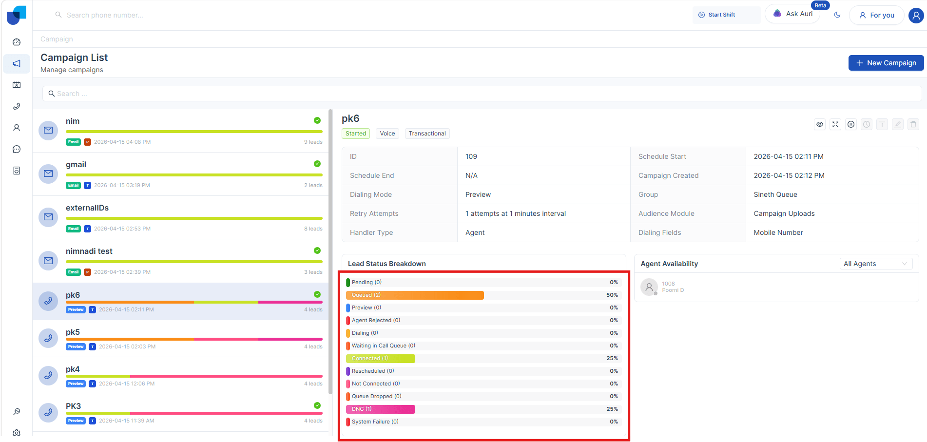The width and height of the screenshot is (927, 442).
Task: Open the chat bubble icon in sidebar
Action: pos(17,149)
